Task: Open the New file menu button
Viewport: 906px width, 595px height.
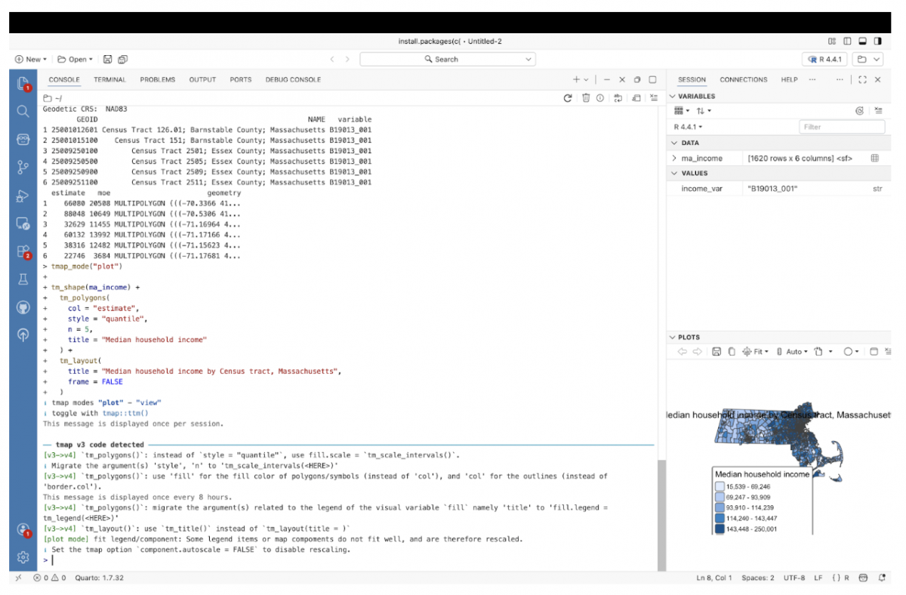Action: click(x=30, y=59)
